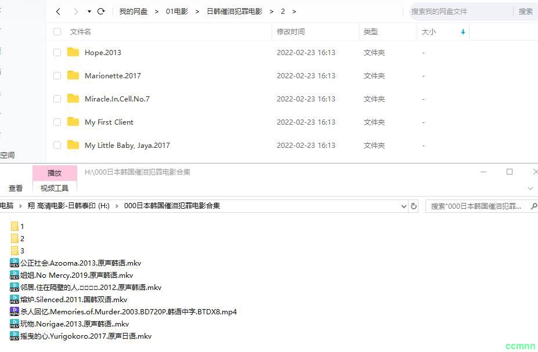Screen dimensions: 538x352
Task: Click the back navigation arrow
Action: [x=58, y=12]
